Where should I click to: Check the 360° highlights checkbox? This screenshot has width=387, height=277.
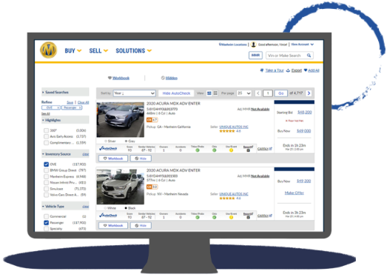[x=46, y=130]
